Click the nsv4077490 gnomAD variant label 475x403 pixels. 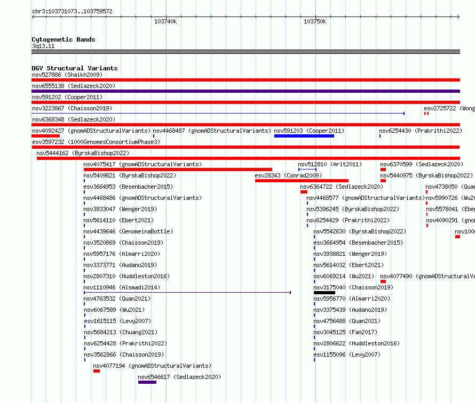(427, 276)
